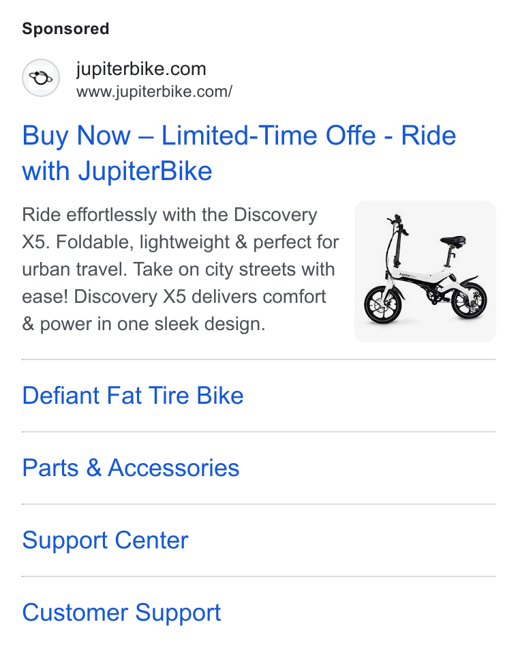
Task: Click the folding e-bike product thumbnail
Action: [x=425, y=271]
